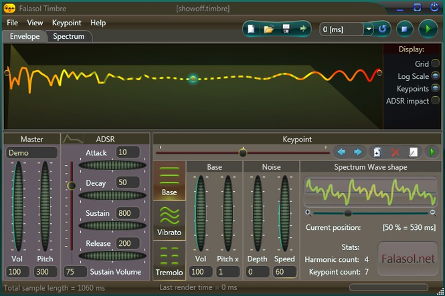445x296 pixels.
Task: Toggle the Keypoints display option
Action: click(x=435, y=88)
